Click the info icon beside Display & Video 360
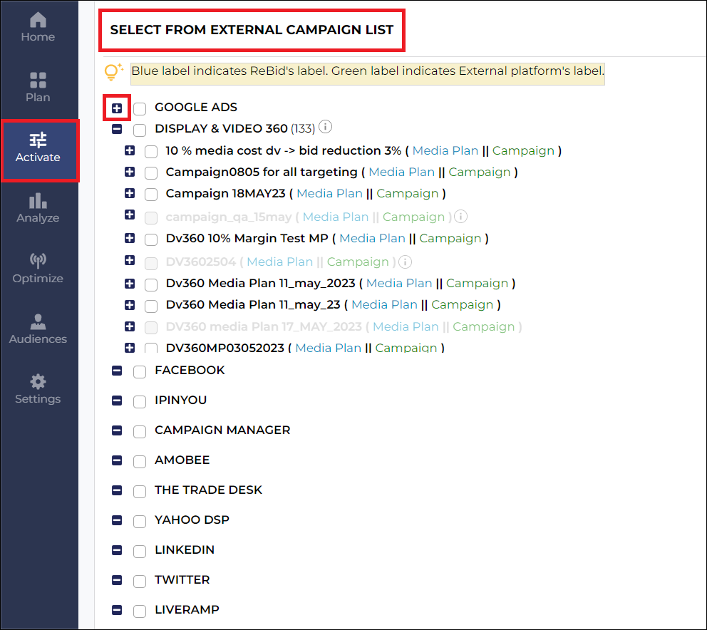 tap(325, 127)
